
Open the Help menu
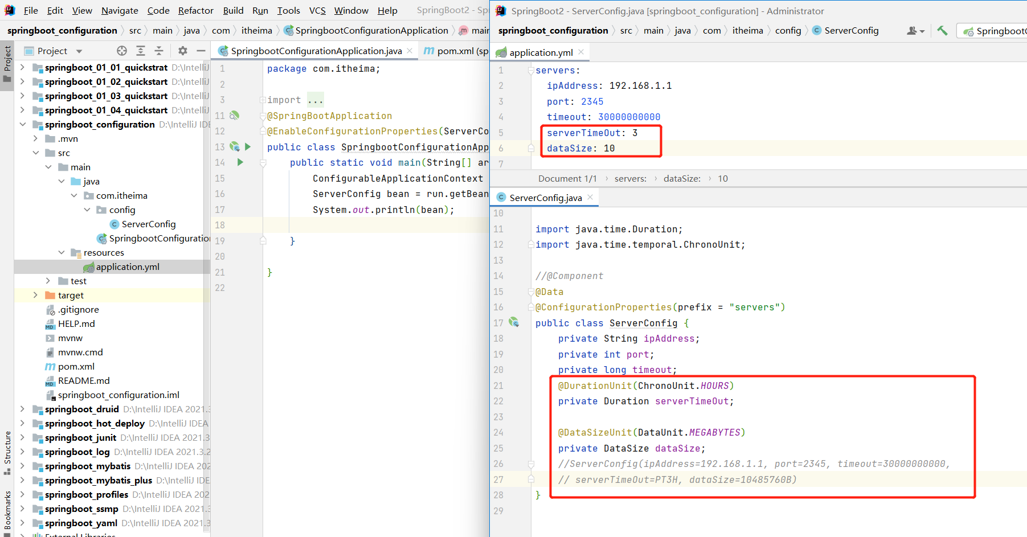coord(387,10)
